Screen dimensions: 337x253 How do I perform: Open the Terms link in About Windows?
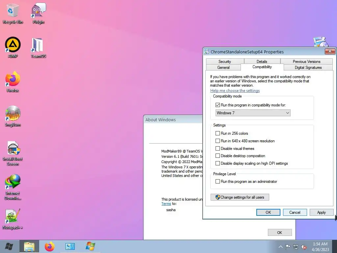166,204
